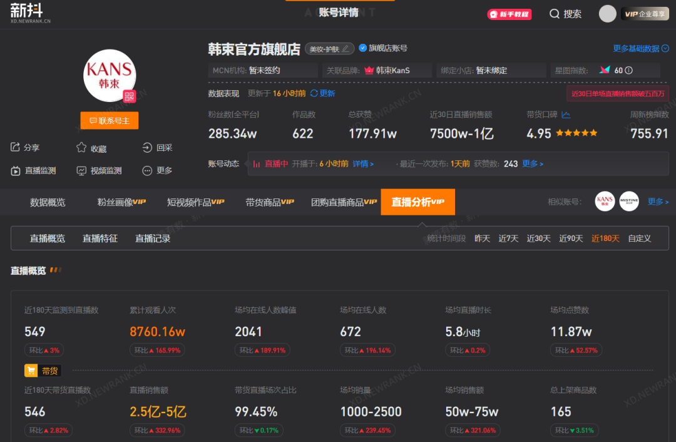
Task: Click the 带货 shopping cart icon
Action: tap(31, 371)
